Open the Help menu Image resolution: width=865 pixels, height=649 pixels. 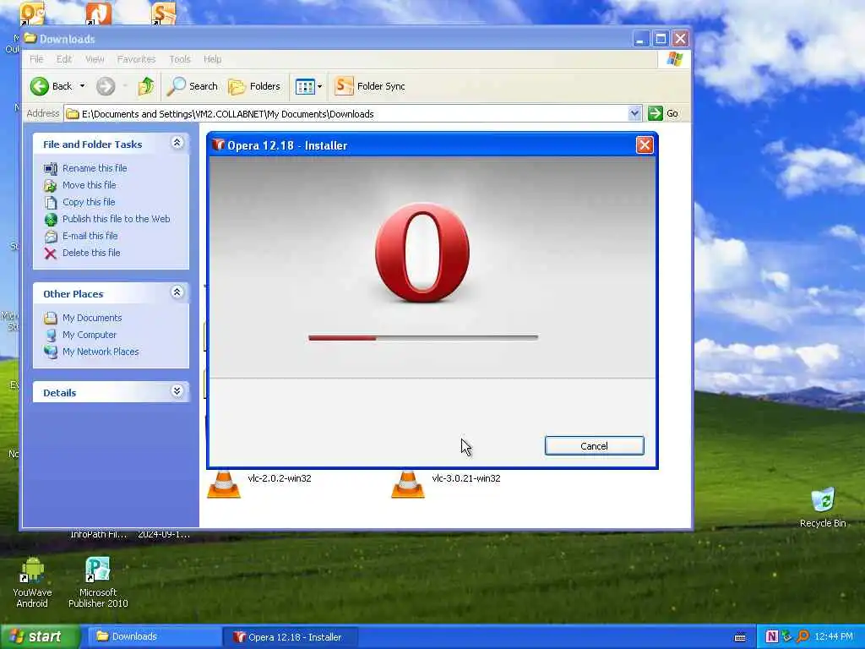click(x=212, y=59)
